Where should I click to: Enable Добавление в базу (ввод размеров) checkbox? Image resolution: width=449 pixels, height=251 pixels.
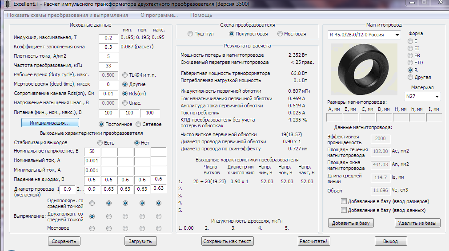(x=344, y=201)
